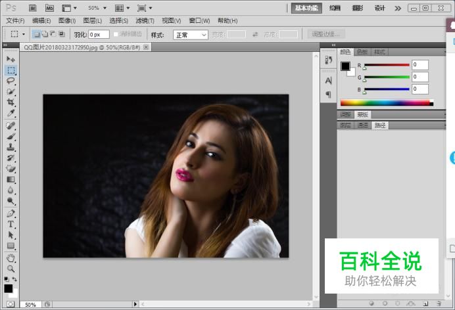Viewport: 455px width, 310px height.
Task: Open the 文件(F) menu
Action: (x=15, y=21)
